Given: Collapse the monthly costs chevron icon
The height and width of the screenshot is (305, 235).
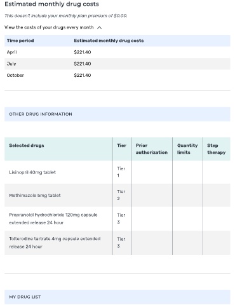Looking at the screenshot, I should 99,27.
